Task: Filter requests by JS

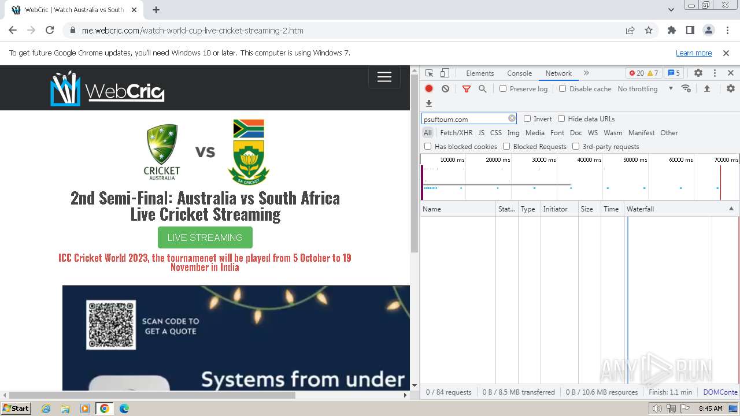Action: click(x=481, y=133)
